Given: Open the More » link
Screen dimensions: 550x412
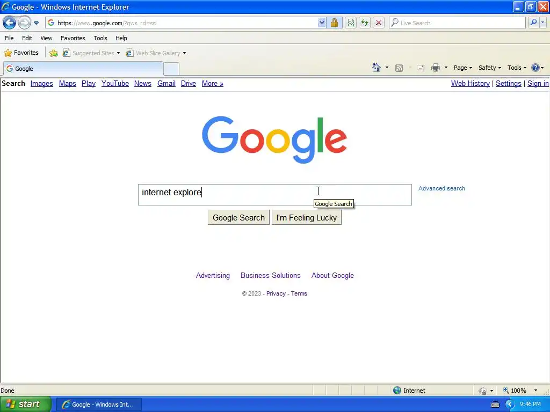Looking at the screenshot, I should tap(213, 83).
